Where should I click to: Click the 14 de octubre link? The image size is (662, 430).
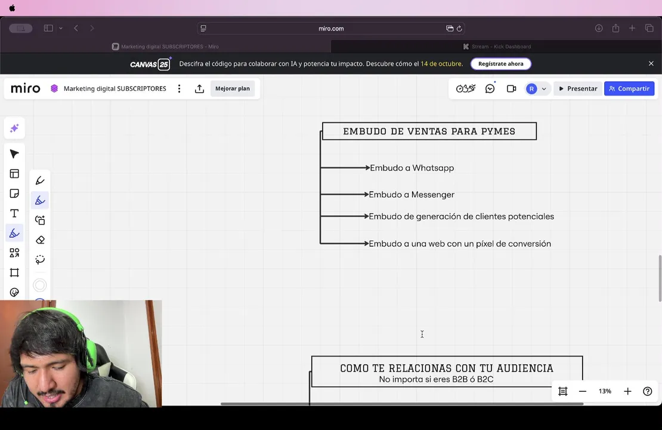point(441,64)
